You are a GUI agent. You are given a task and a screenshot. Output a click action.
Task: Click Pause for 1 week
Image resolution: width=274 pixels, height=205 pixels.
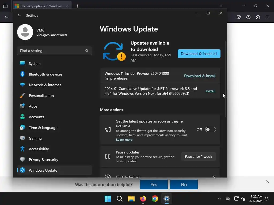[199, 156]
